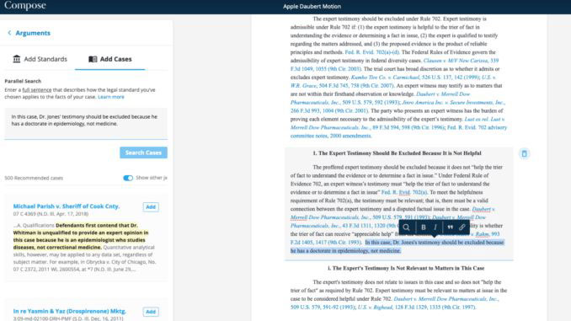
Task: Click into the Parallel Search text box
Action: click(x=86, y=123)
